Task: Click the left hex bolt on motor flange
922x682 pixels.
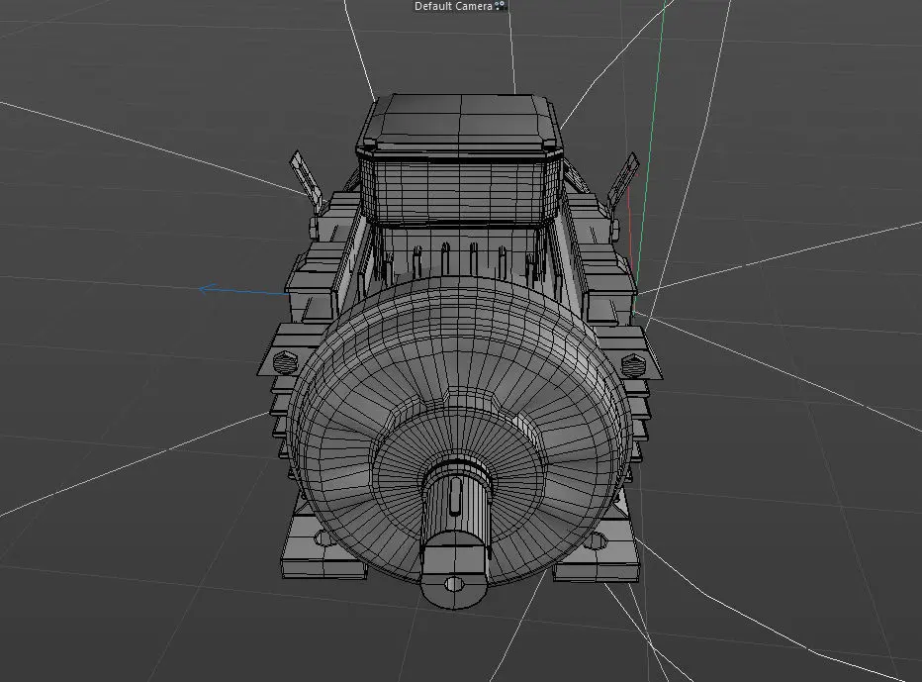Action: coord(285,362)
